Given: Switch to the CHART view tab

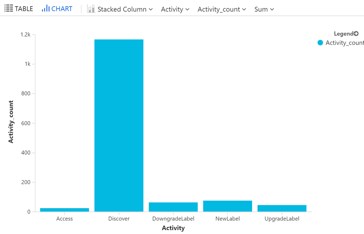Looking at the screenshot, I should 57,9.
